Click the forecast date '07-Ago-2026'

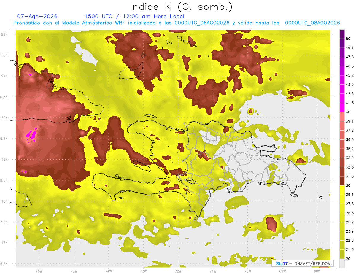37,16
